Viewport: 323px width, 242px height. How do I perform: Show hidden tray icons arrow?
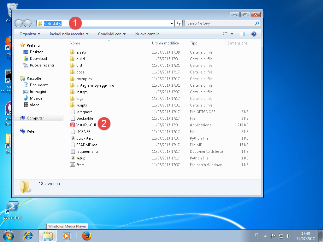[266, 236]
